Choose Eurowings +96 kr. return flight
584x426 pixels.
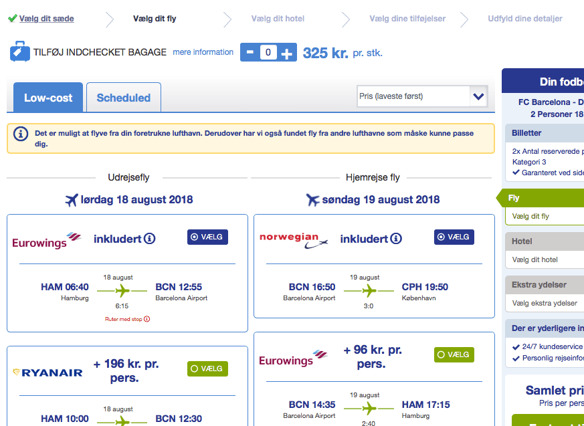pyautogui.click(x=454, y=354)
